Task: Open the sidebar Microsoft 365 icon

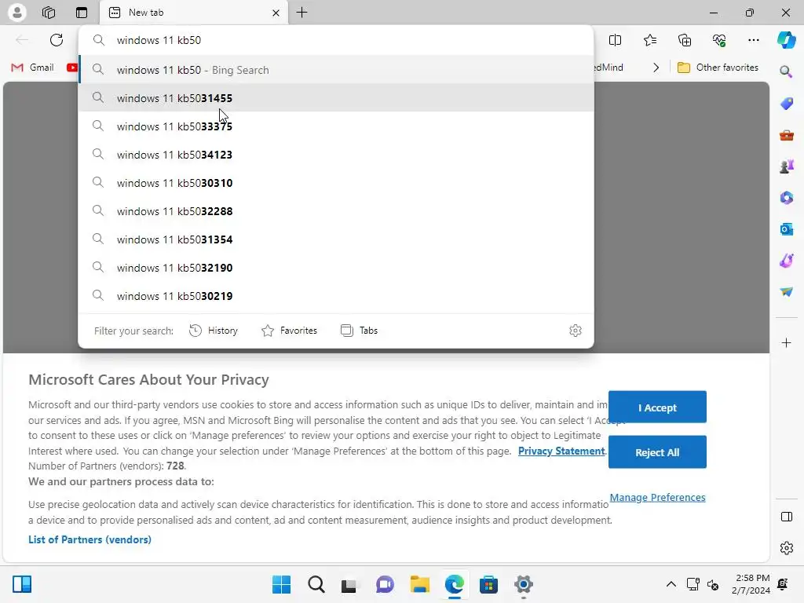Action: 786,198
